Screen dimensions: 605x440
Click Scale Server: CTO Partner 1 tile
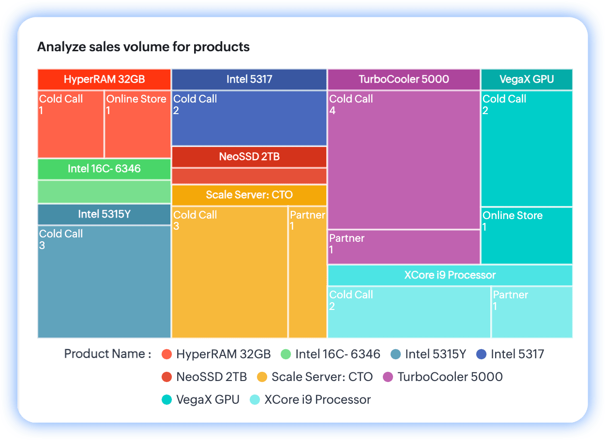pos(308,272)
